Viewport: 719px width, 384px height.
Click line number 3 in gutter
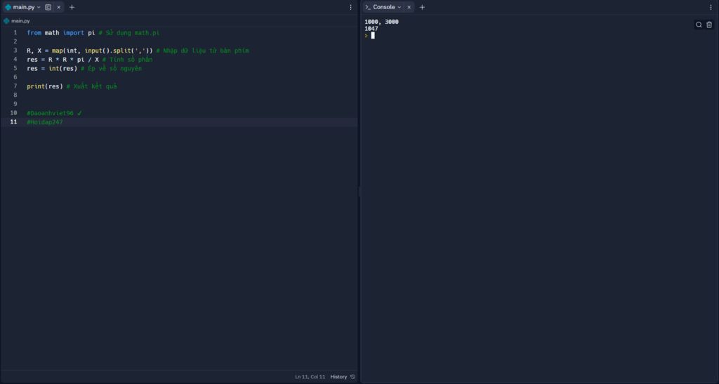point(15,51)
